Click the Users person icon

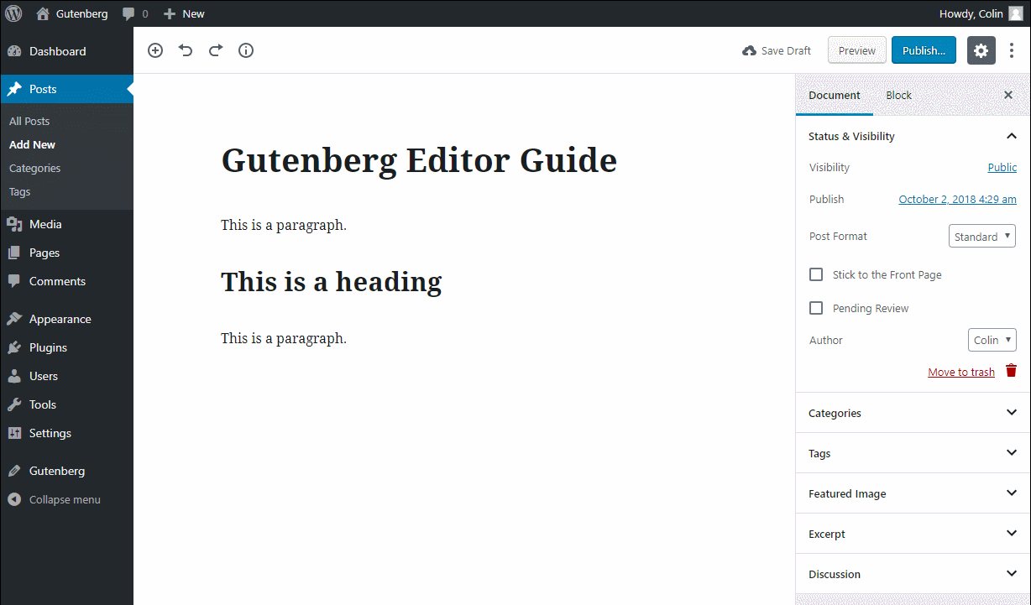[x=14, y=376]
